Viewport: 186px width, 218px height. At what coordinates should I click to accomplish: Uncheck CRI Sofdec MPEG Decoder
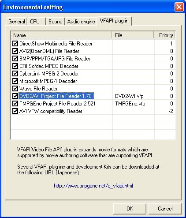click(x=15, y=66)
